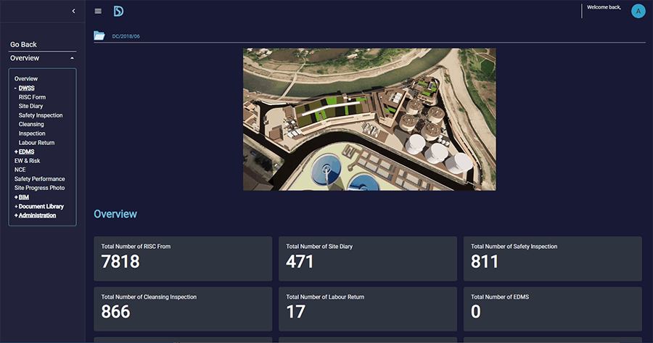Open Labour Return in sidebar
The image size is (653, 343).
pyautogui.click(x=36, y=143)
